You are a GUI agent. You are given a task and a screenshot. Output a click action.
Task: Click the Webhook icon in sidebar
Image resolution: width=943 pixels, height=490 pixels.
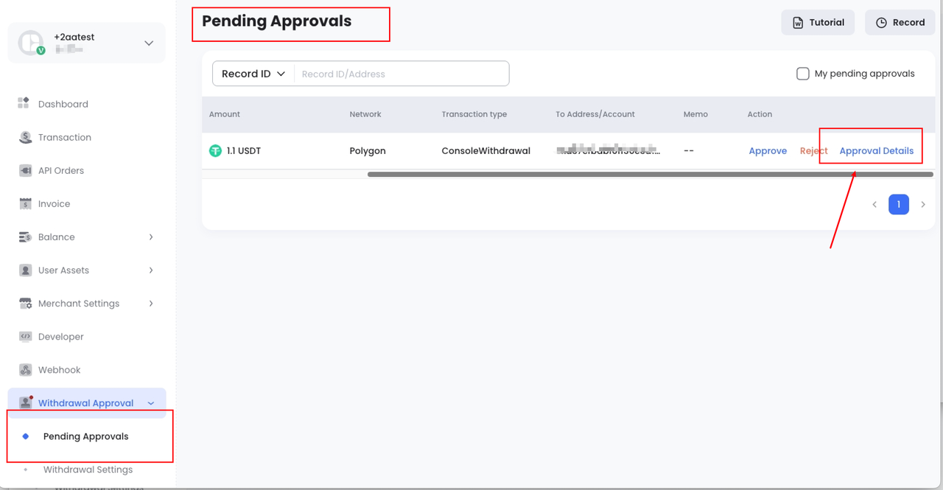[x=25, y=370]
